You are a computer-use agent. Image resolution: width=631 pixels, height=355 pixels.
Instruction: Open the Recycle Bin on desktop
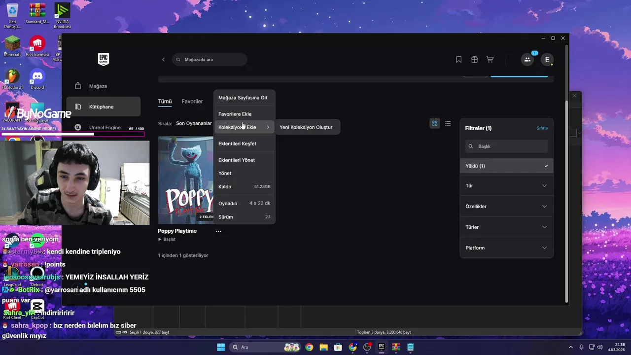coord(12,16)
